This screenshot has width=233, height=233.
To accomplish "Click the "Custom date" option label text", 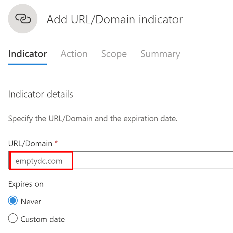I will pyautogui.click(x=42, y=219).
